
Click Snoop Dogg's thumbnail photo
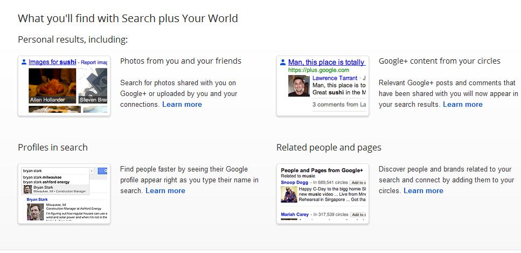pos(289,194)
